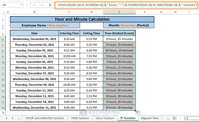This screenshot has width=199, height=122.
Task: Select entering time '8:20 AM' in row 6
Action: click(69, 39)
